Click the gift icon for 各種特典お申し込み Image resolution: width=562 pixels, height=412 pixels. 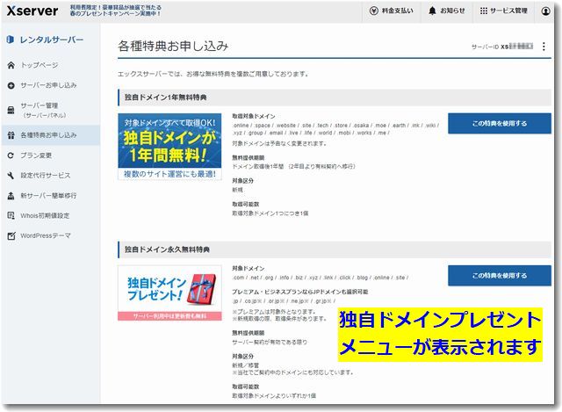pos(11,135)
